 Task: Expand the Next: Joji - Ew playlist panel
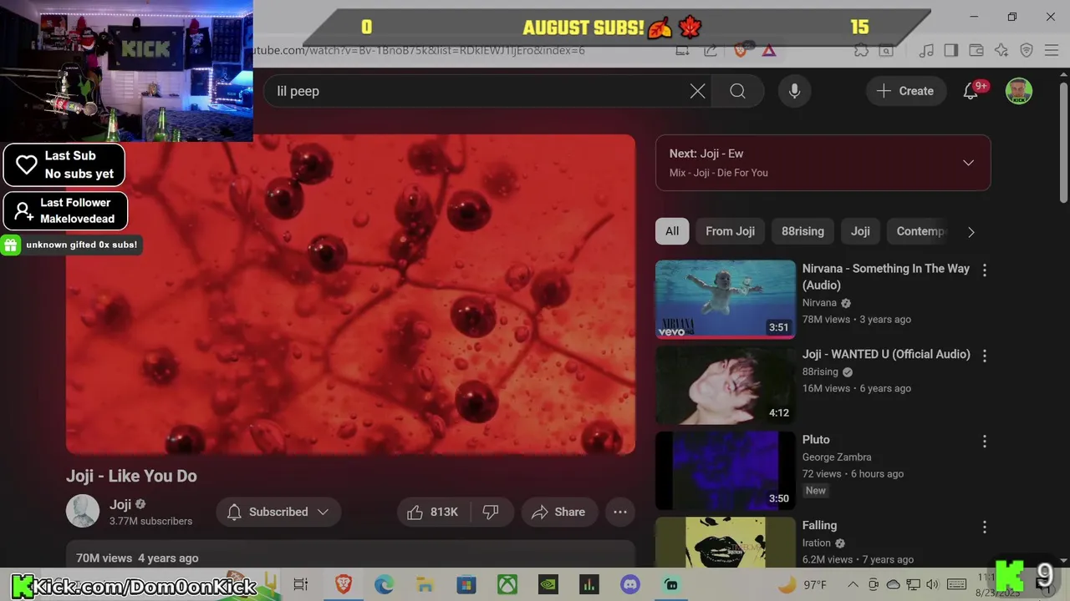968,163
